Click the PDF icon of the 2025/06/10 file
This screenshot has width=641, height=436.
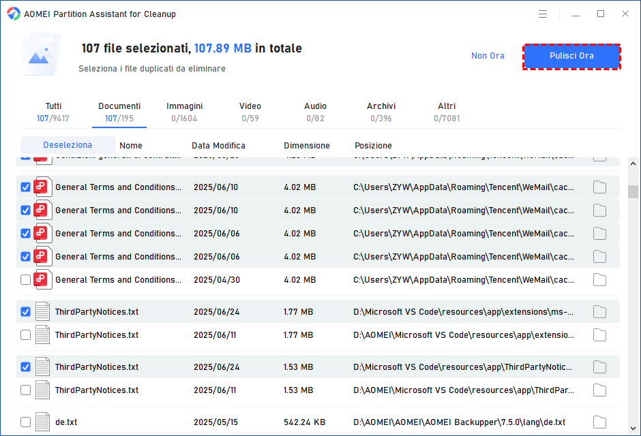pos(44,187)
